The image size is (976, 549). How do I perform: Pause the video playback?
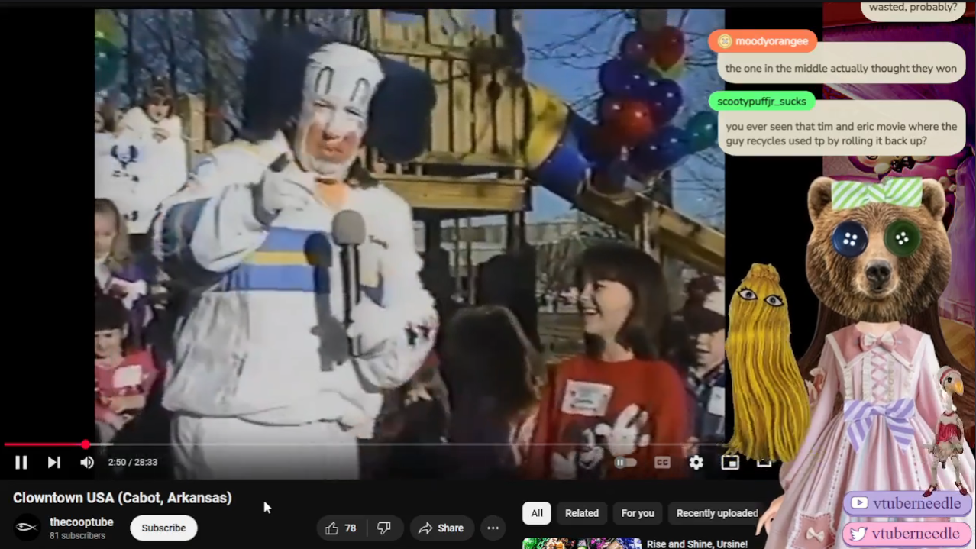point(21,462)
